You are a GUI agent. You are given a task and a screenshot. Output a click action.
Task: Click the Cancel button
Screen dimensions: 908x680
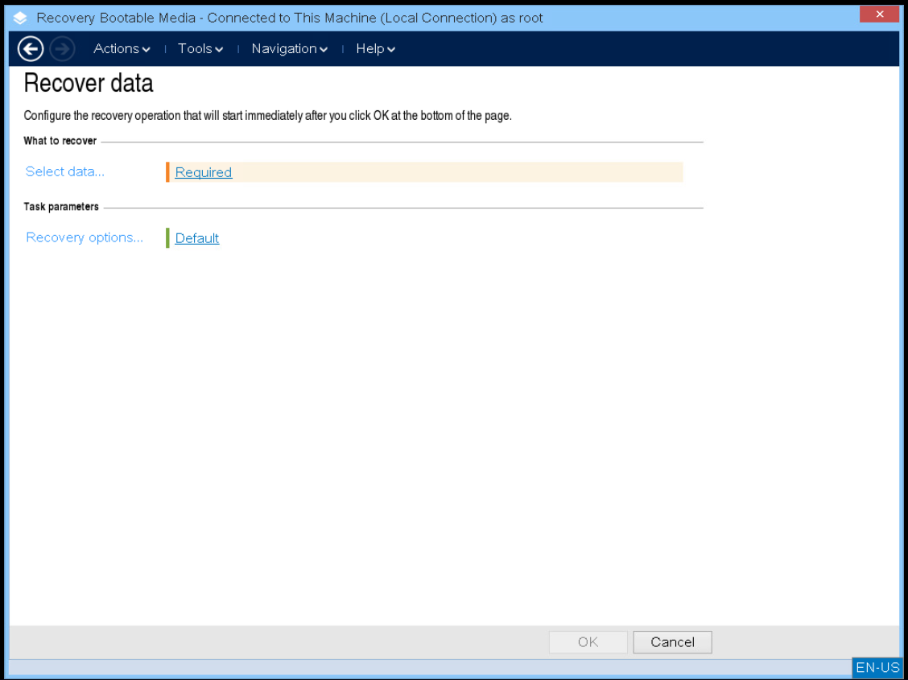pos(671,641)
